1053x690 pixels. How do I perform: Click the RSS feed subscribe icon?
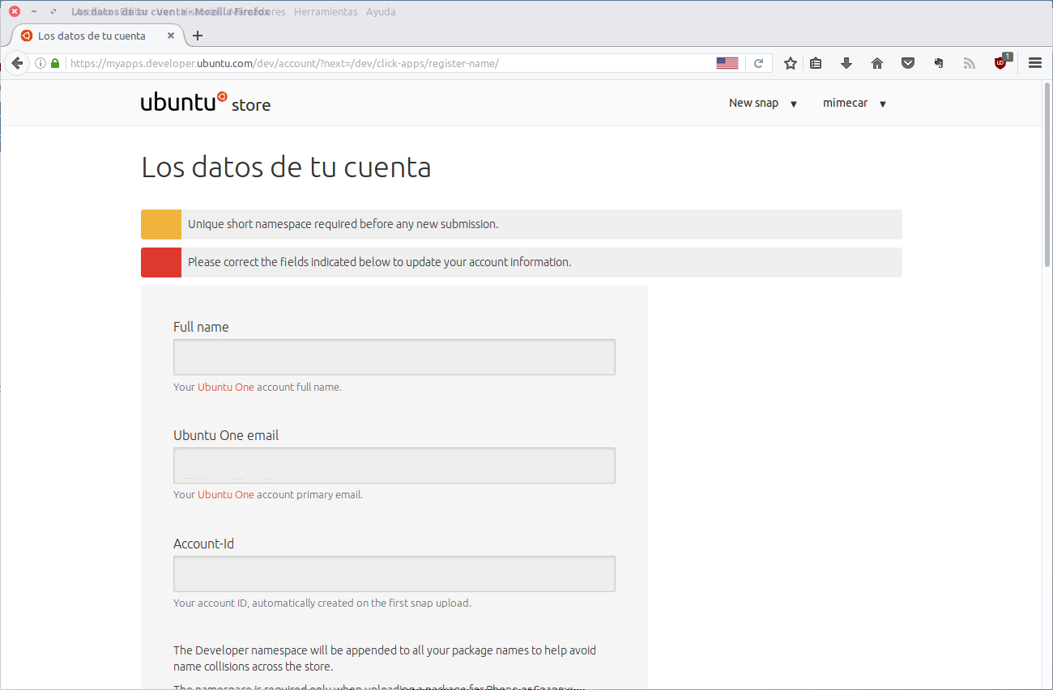[970, 63]
